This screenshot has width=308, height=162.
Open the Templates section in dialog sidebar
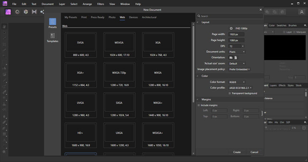tap(52, 38)
